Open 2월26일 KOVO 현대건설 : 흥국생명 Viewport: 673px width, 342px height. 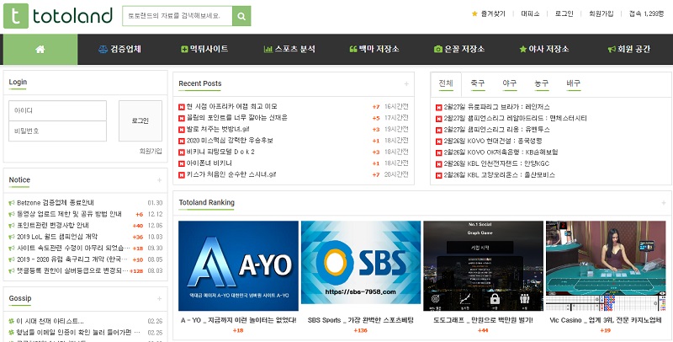[493, 141]
